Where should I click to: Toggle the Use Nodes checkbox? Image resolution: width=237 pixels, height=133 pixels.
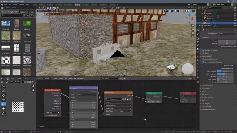[75, 79]
